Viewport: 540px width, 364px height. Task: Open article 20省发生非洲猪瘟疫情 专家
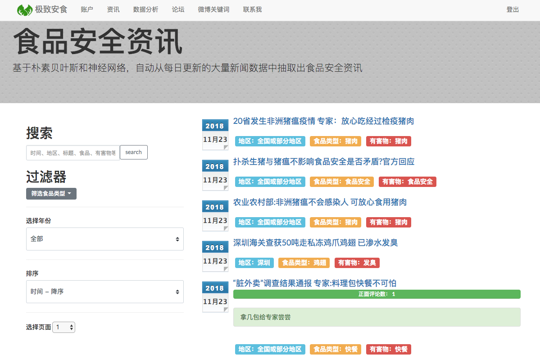point(323,121)
